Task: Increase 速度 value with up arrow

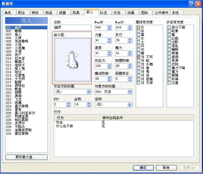Action: pyautogui.click(x=109, y=52)
